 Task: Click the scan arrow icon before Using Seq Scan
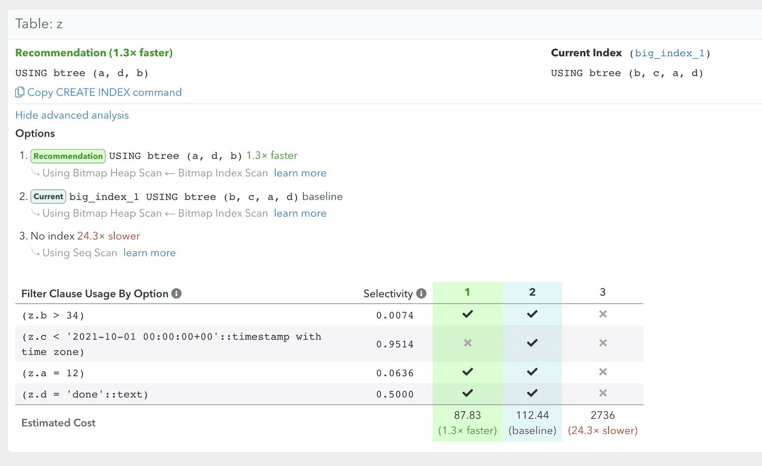(x=35, y=252)
